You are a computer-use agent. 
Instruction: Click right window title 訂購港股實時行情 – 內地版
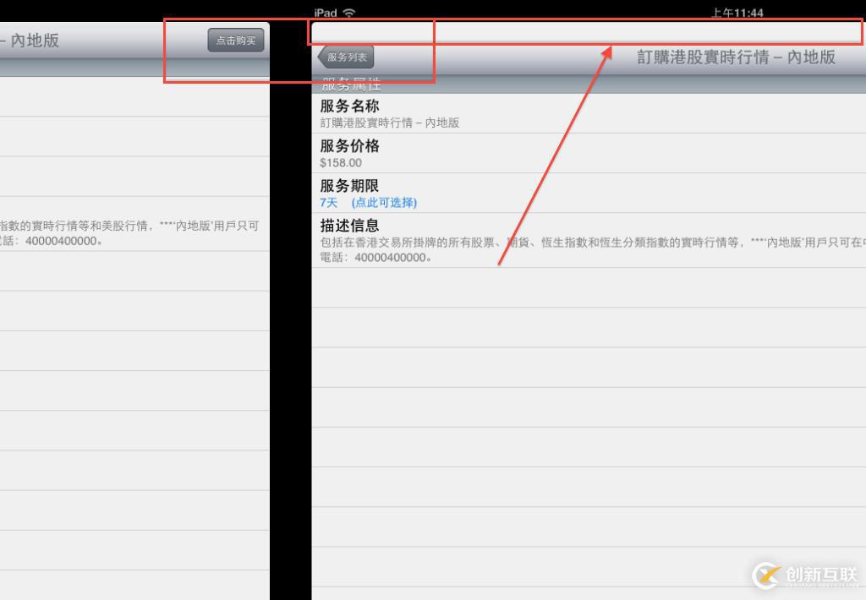(x=736, y=57)
